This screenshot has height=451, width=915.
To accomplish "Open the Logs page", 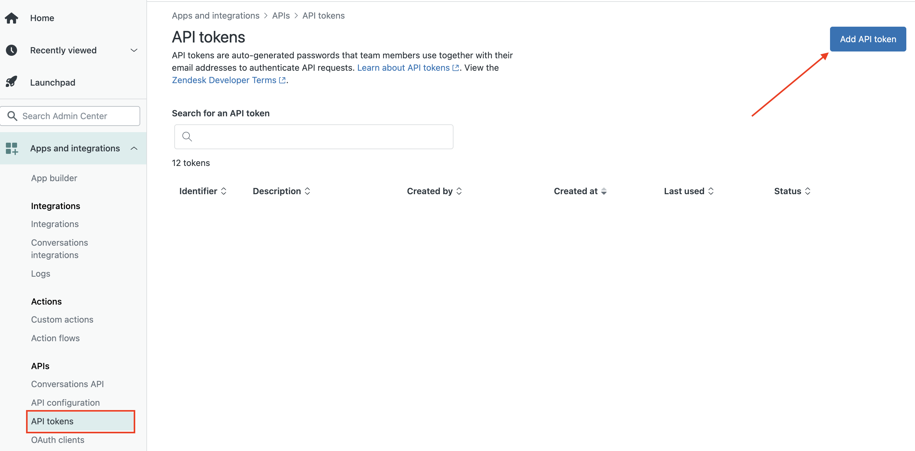I will tap(41, 274).
